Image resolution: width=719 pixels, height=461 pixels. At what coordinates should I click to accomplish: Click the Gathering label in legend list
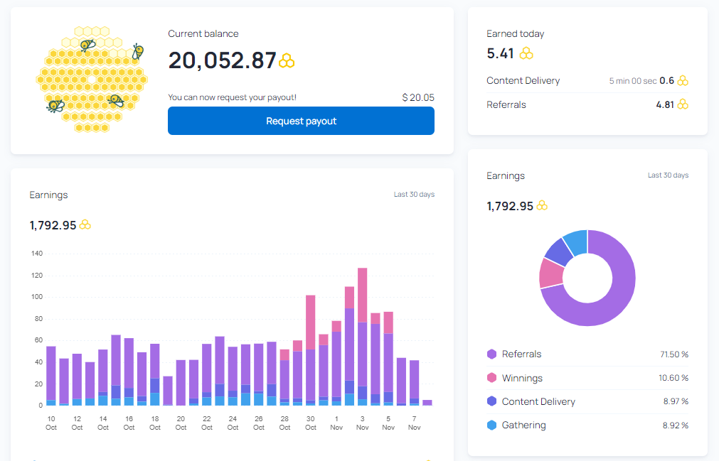(x=523, y=425)
